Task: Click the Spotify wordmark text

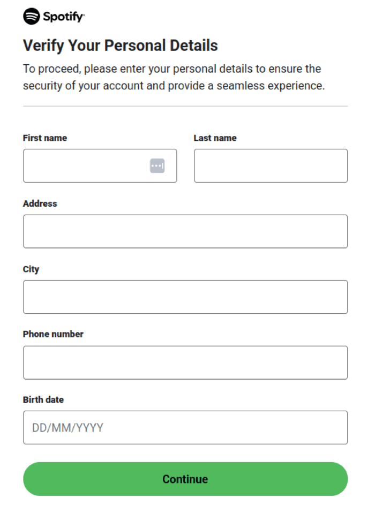Action: click(63, 17)
